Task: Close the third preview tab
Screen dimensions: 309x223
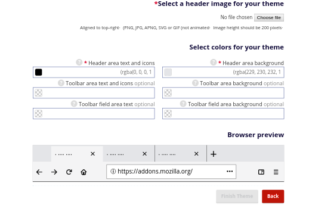Action: pos(196,154)
